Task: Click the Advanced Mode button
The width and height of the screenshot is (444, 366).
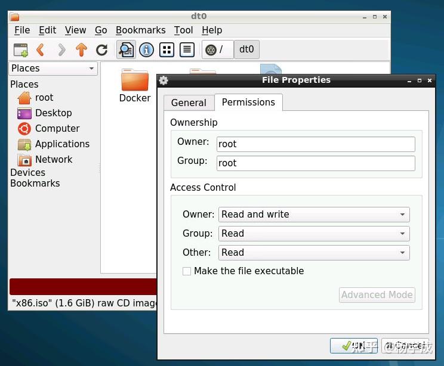Action: tap(377, 295)
